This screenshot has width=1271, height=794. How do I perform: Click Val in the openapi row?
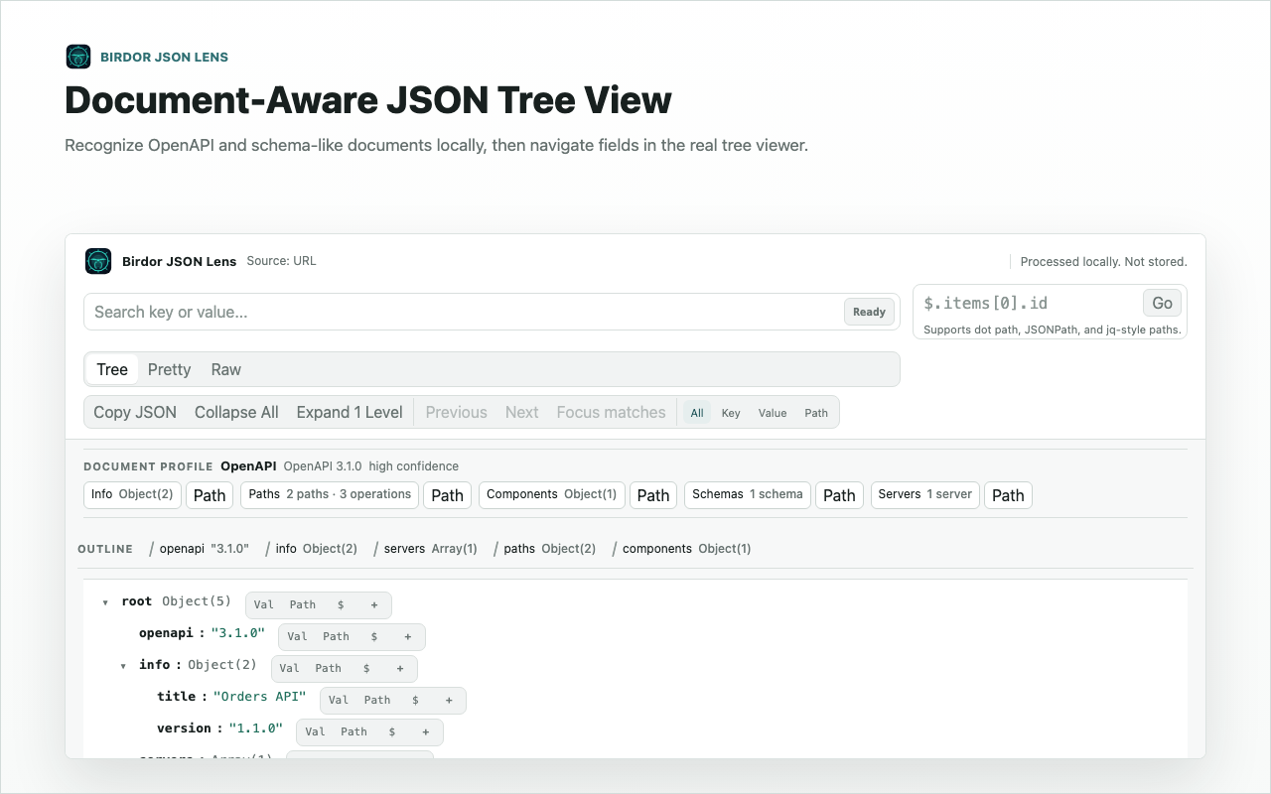coord(297,636)
